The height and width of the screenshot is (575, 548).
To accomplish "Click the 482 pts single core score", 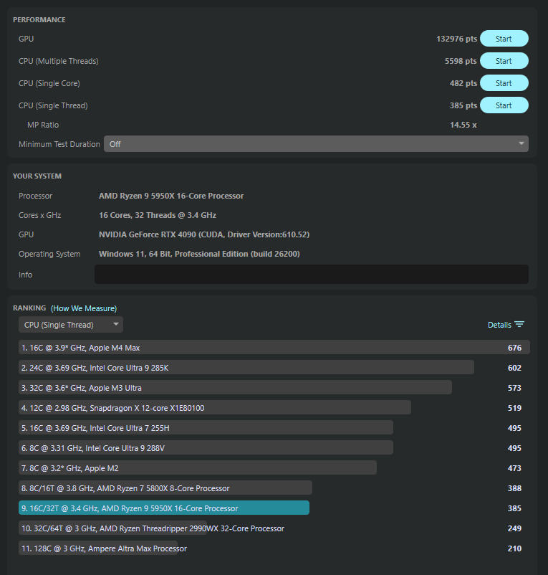I will click(x=463, y=83).
